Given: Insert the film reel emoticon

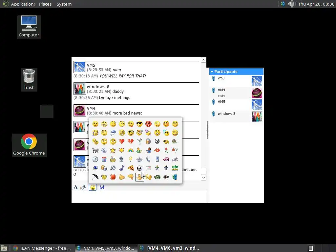Looking at the screenshot, I should 113,168.
